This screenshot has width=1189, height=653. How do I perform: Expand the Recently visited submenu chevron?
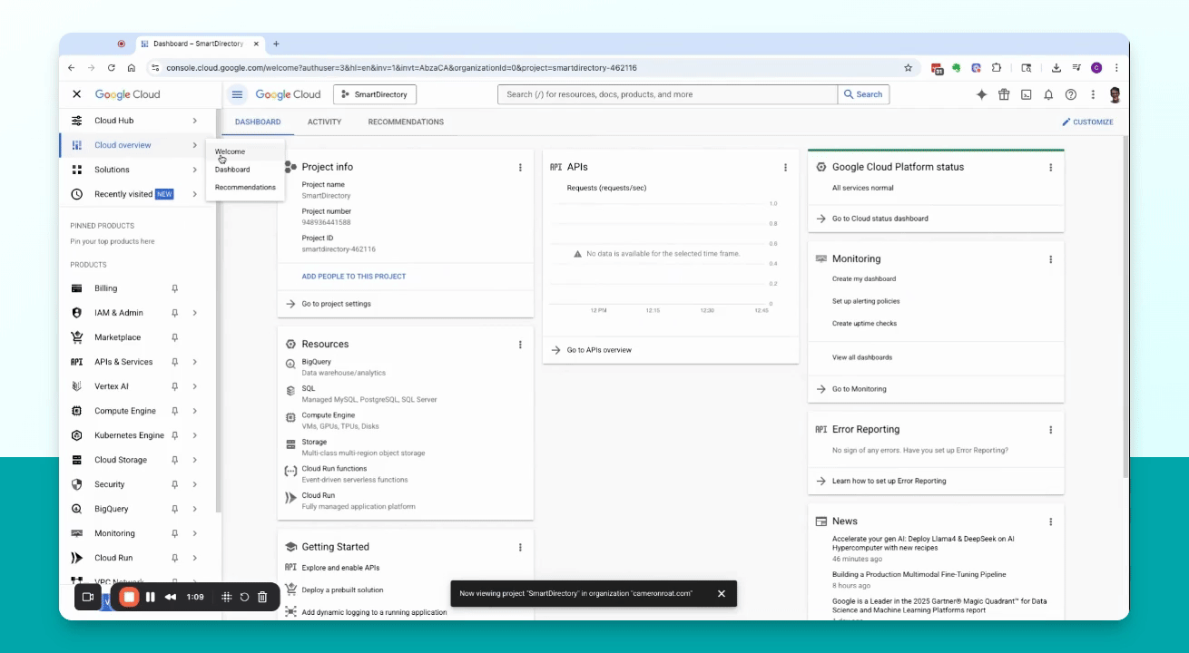[194, 194]
